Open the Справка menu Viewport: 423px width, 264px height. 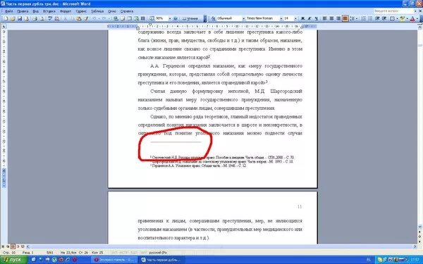coord(126,11)
